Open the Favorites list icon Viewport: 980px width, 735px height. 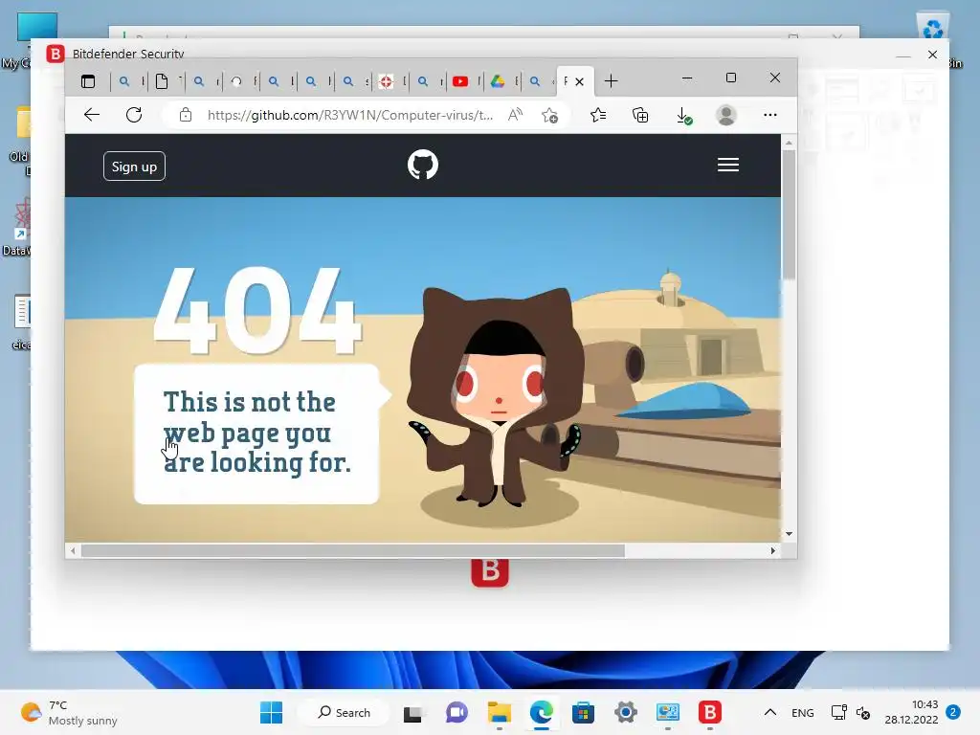598,115
